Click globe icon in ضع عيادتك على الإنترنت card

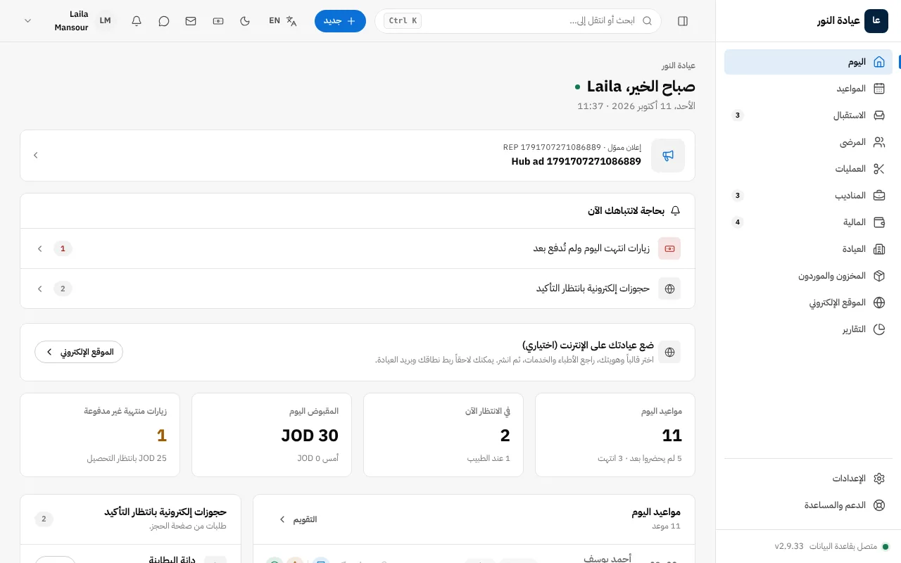click(669, 352)
